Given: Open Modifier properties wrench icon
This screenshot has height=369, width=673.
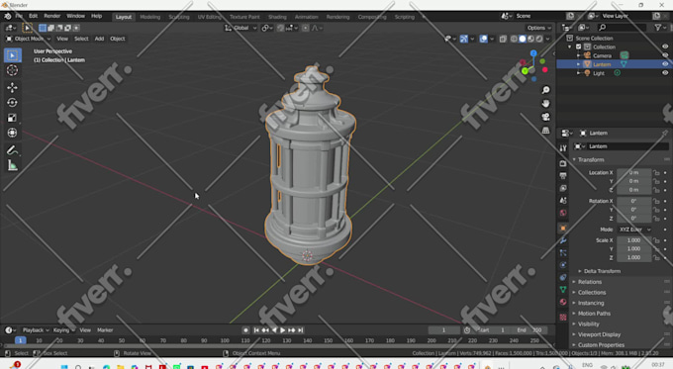Looking at the screenshot, I should coord(563,240).
